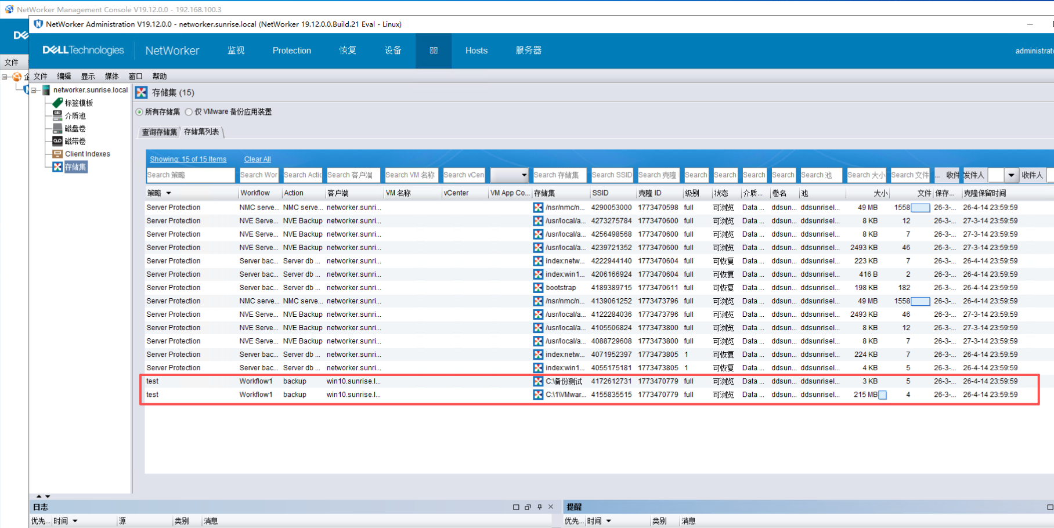Go to the 服务器 navigation tab
The height and width of the screenshot is (528, 1054).
pos(529,50)
